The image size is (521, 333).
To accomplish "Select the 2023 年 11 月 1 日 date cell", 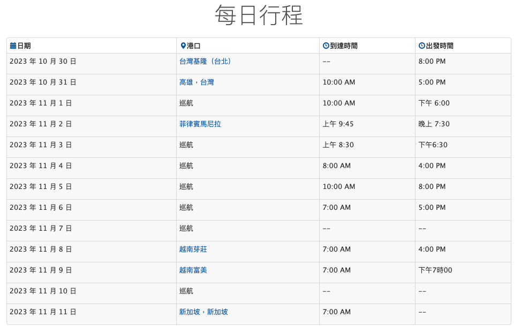I will click(x=92, y=105).
